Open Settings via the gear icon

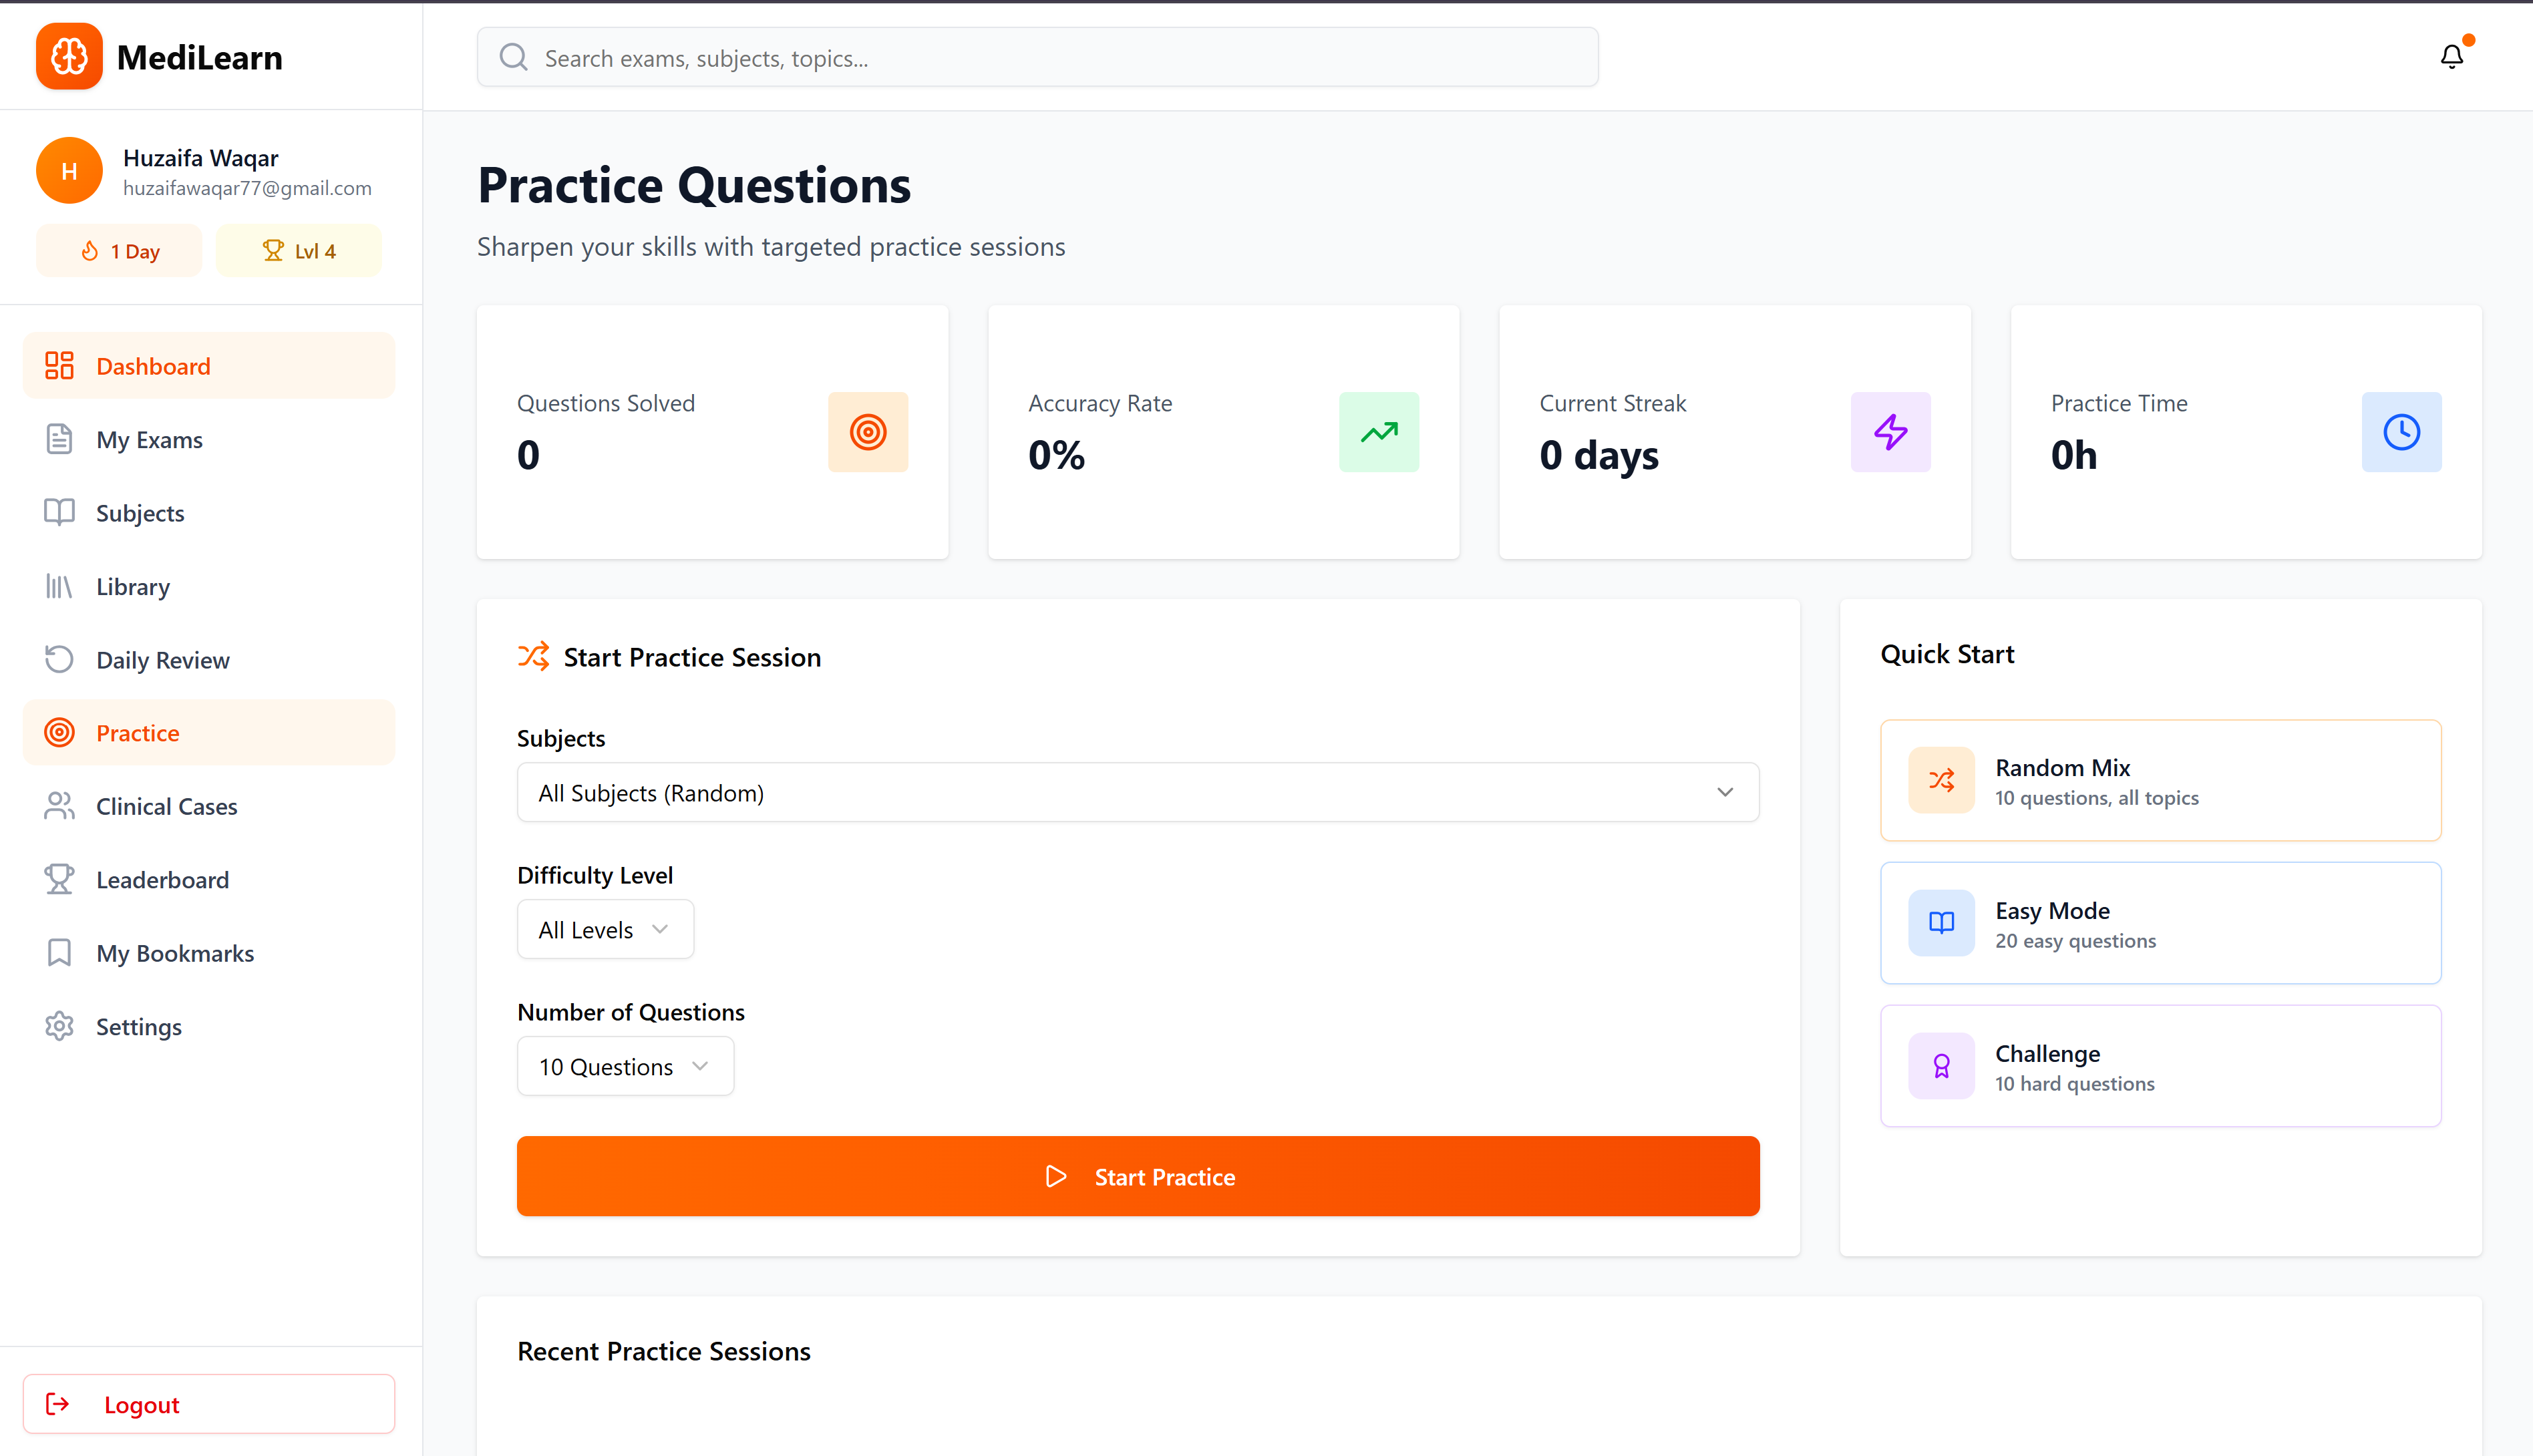59,1026
